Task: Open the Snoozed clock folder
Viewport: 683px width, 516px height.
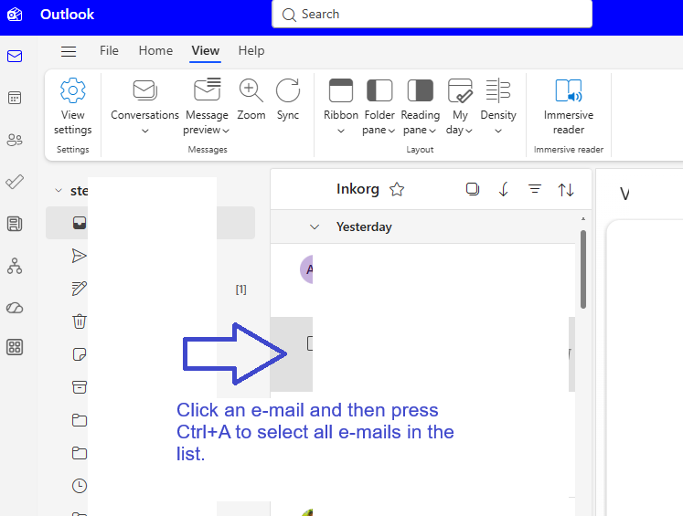Action: tap(80, 486)
